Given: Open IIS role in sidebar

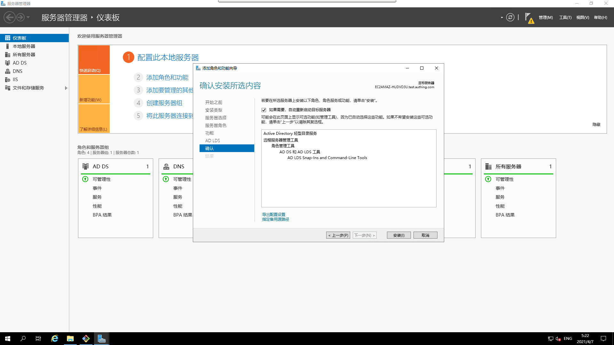Looking at the screenshot, I should [x=15, y=80].
